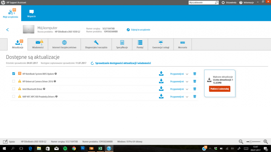The height and width of the screenshot is (152, 271).
Task: Check the HP Universal Camera Driver 2016 box
Action: pos(13,81)
